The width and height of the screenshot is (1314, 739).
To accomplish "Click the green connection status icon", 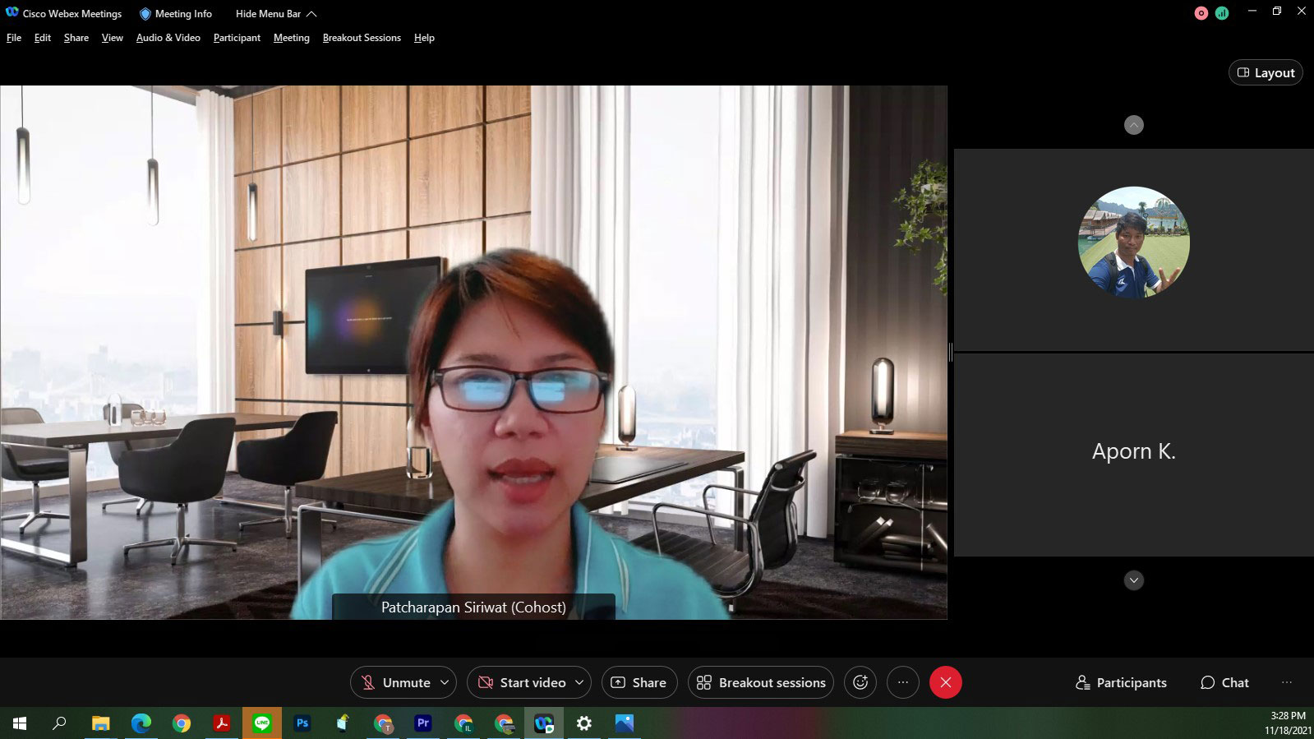I will click(x=1222, y=13).
